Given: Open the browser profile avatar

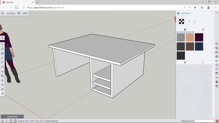Looking at the screenshot, I should 208,8.
